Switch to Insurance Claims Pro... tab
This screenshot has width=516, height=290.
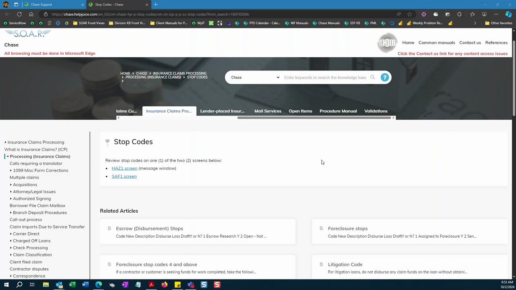pyautogui.click(x=169, y=111)
